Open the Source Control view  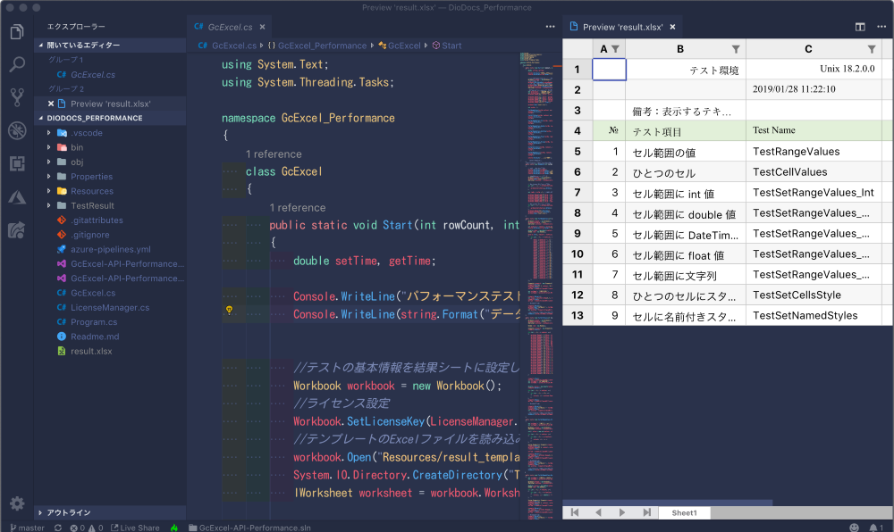point(17,97)
